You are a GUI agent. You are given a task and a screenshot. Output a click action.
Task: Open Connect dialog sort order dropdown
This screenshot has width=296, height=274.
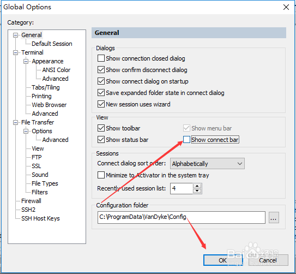coord(207,163)
